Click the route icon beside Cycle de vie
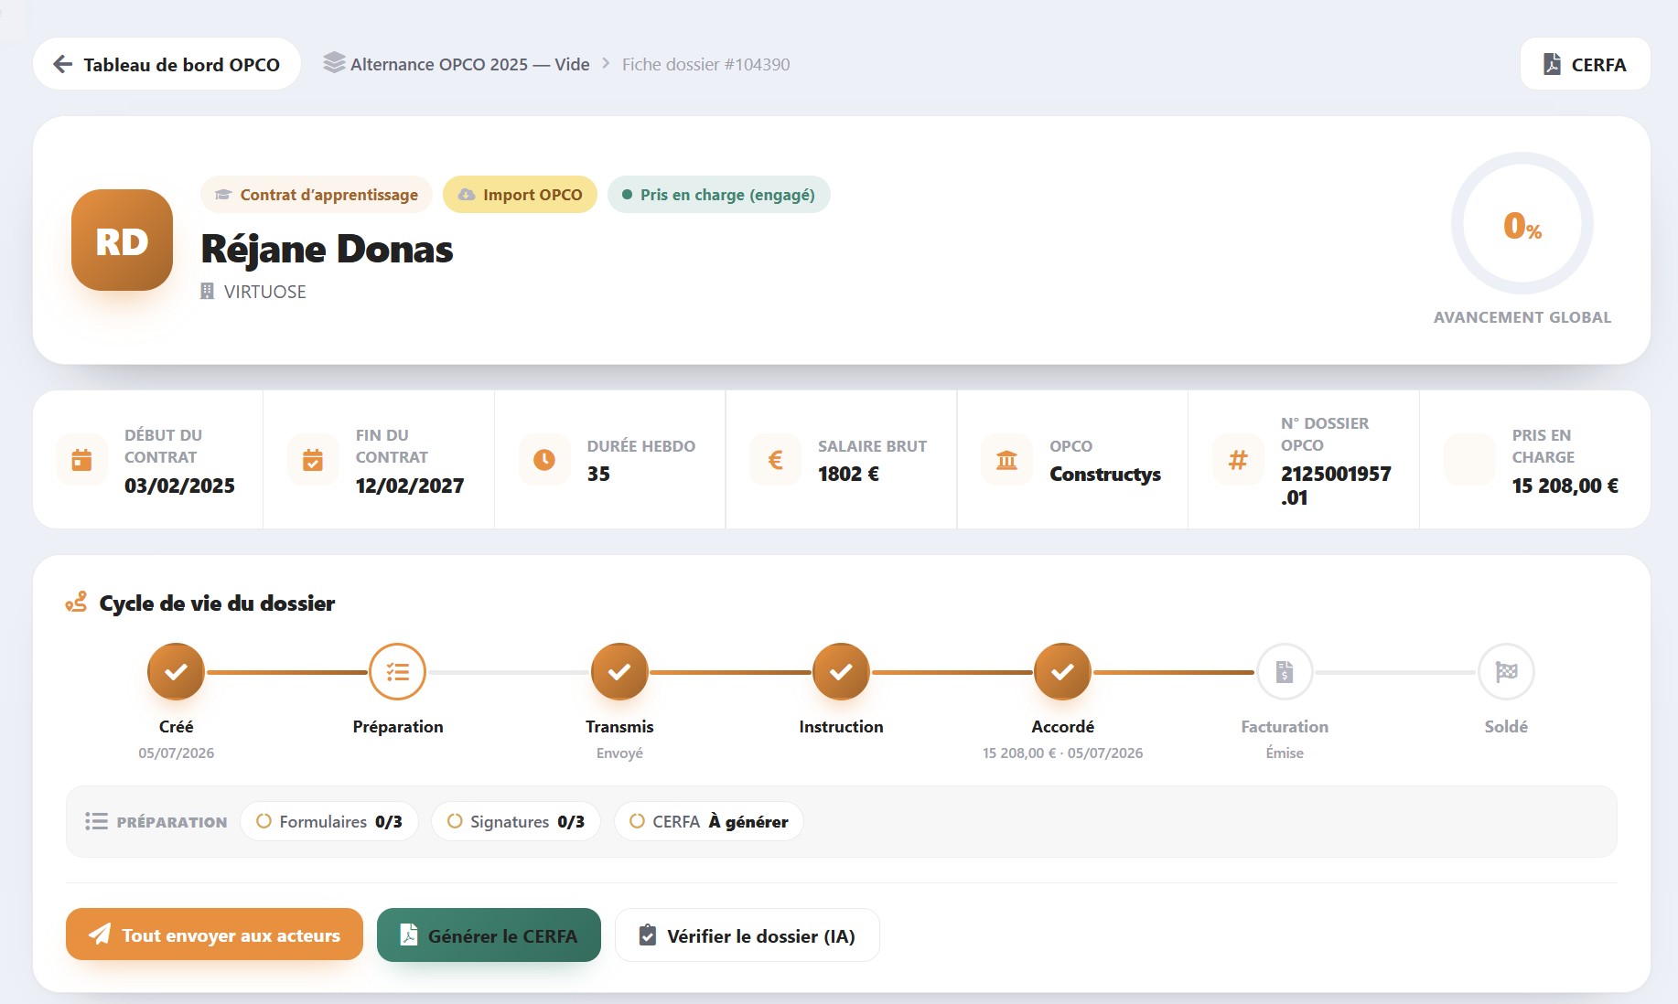 coord(77,602)
